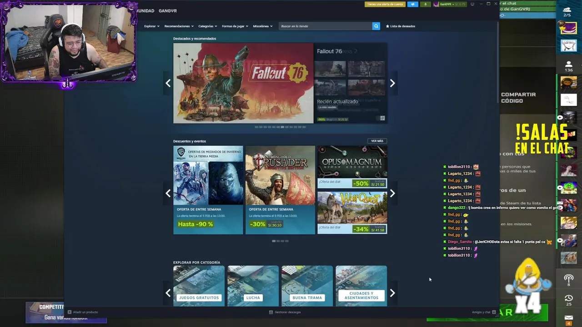
Task: Expand the Explorar menu
Action: click(152, 26)
